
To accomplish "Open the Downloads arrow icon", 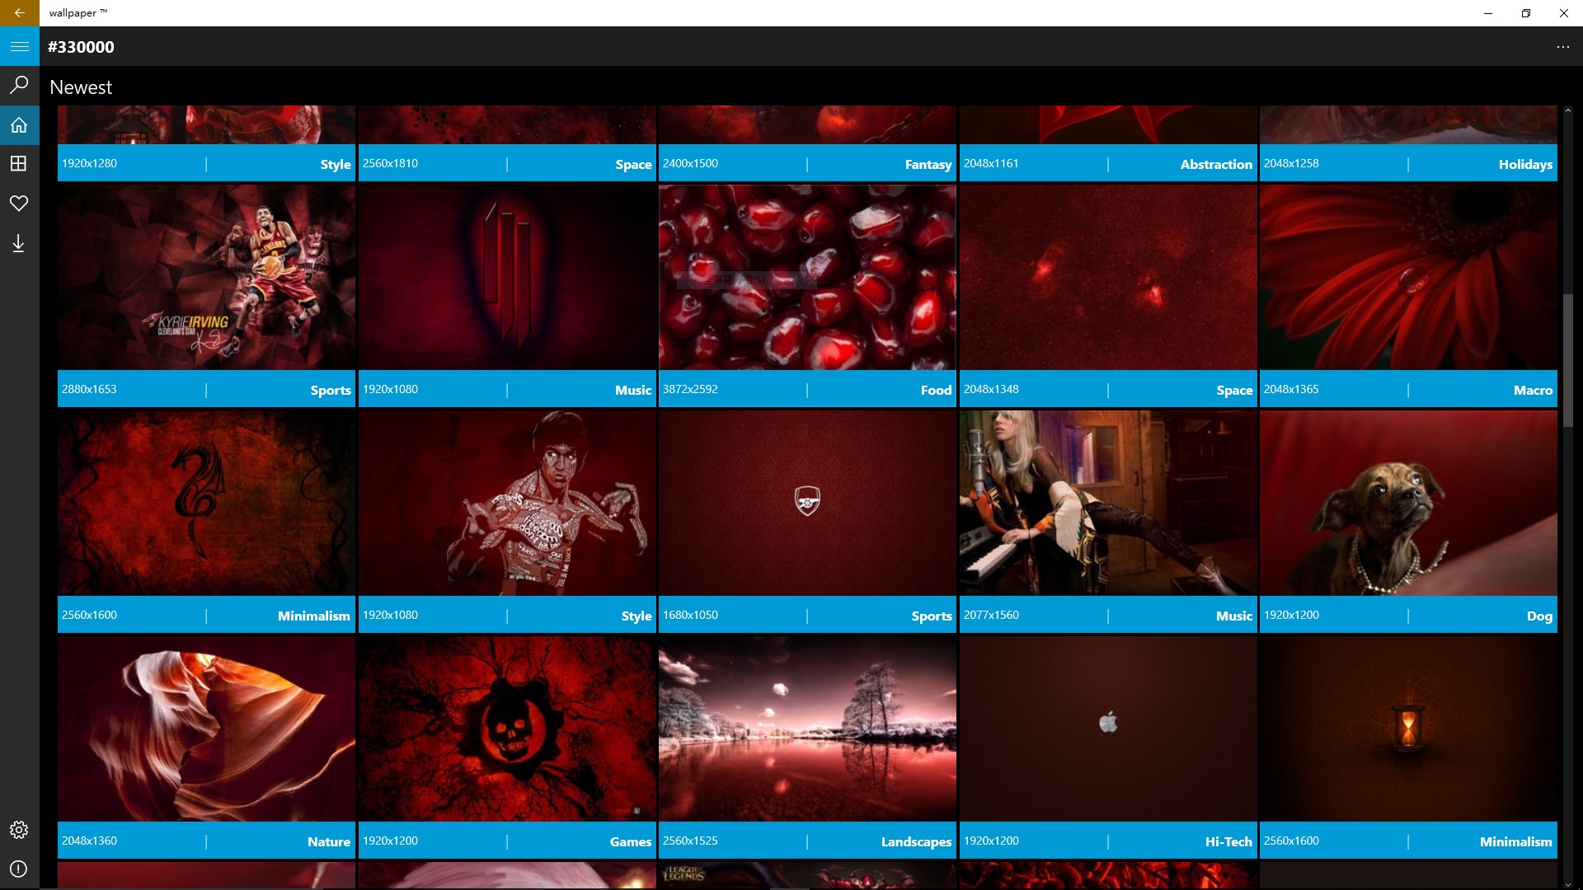I will (19, 243).
